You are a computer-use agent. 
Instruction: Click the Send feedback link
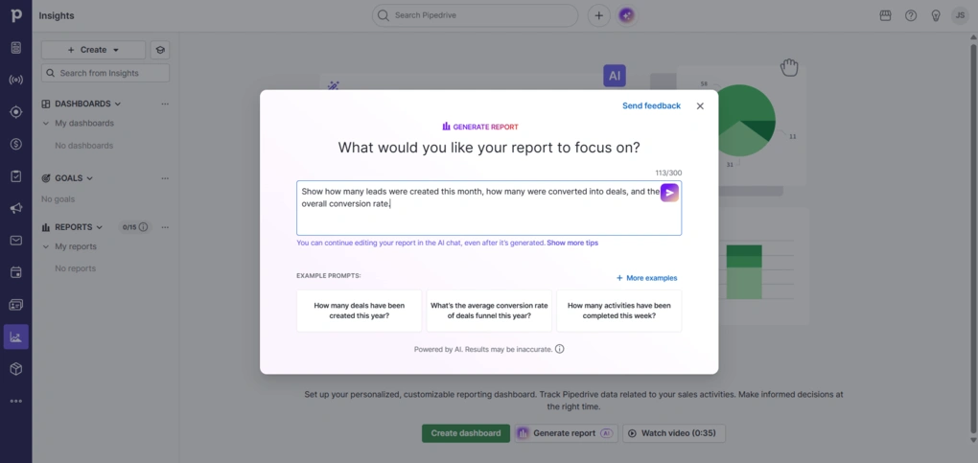point(651,106)
